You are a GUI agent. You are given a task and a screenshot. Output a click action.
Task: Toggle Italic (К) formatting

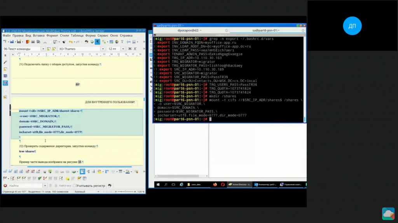click(135, 48)
